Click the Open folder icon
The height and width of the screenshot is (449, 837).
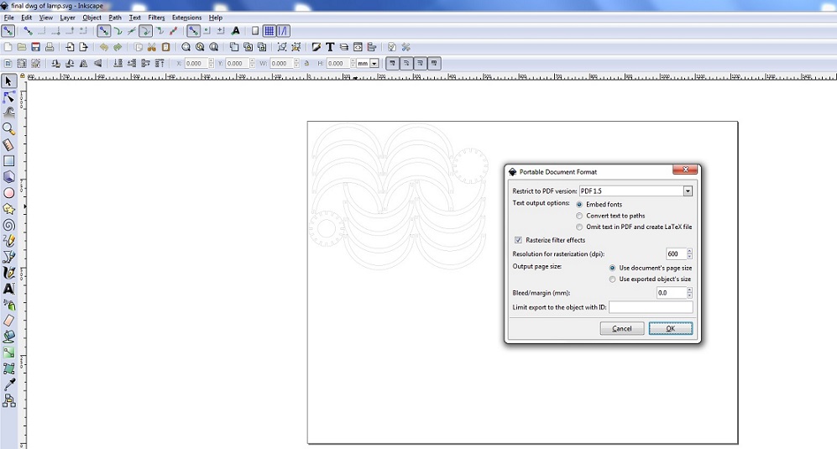22,47
